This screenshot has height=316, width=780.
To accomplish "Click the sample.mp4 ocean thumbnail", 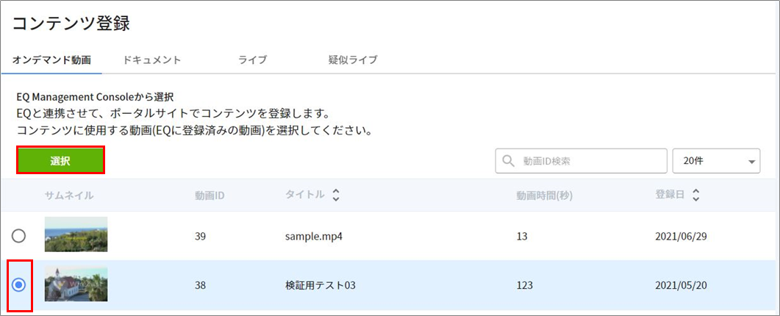I will coord(76,234).
